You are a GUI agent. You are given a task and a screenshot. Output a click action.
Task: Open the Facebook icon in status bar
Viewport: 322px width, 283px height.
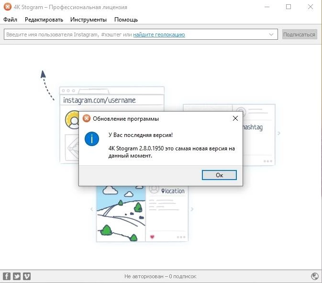point(7,276)
